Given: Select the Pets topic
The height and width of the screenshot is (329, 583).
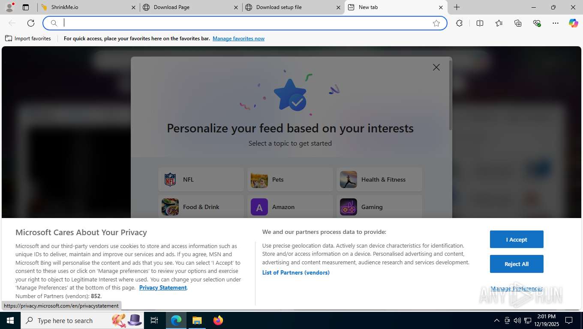Looking at the screenshot, I should click(290, 179).
